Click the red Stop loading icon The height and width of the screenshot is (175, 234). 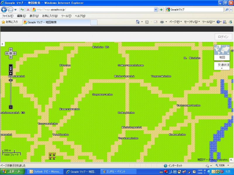(28, 10)
